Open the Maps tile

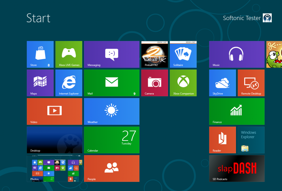(x=40, y=83)
